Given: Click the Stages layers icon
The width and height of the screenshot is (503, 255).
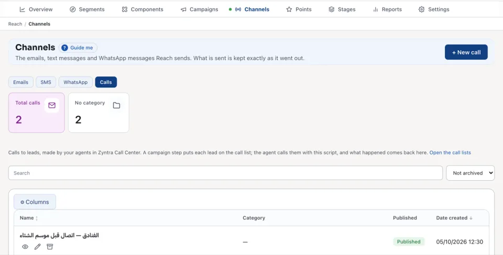Looking at the screenshot, I should coord(331,9).
